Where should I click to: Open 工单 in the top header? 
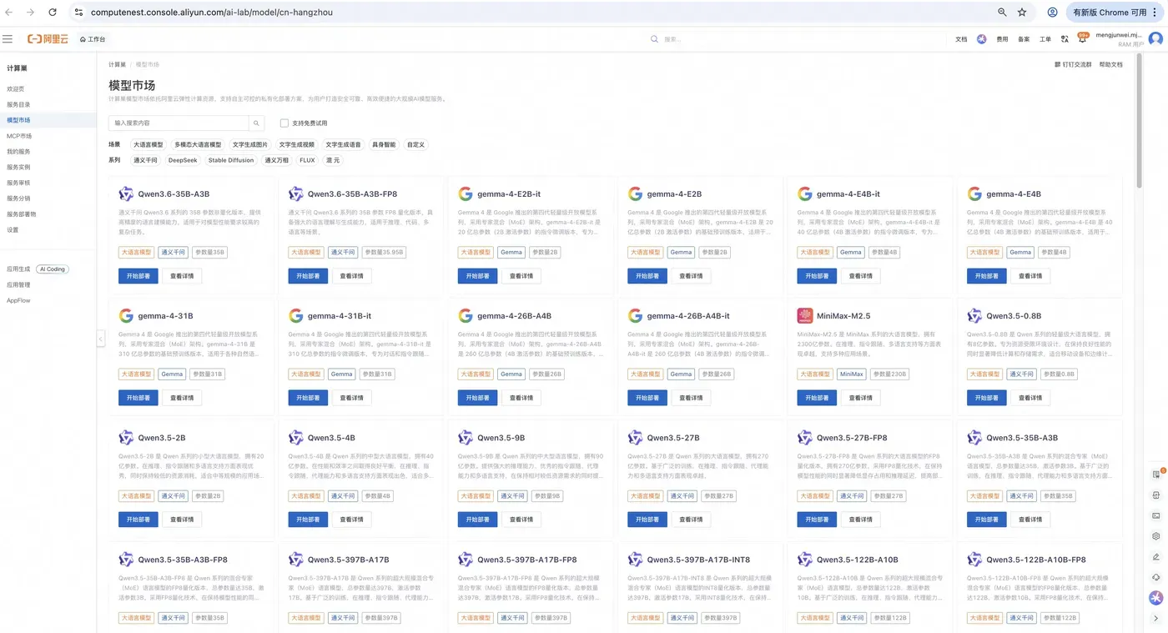coord(1045,39)
